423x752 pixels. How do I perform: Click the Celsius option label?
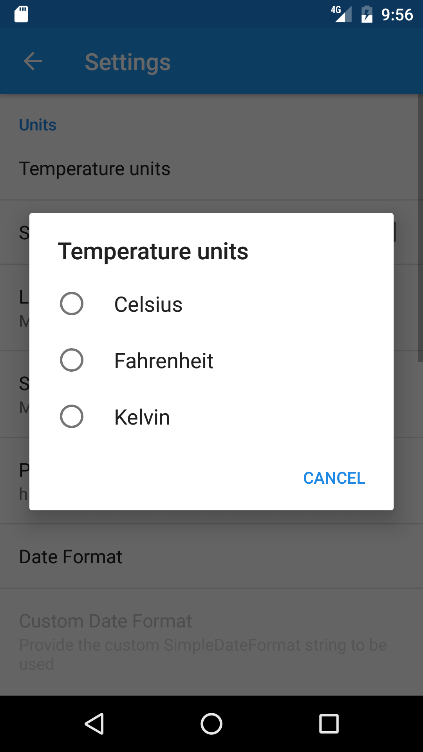coord(148,304)
